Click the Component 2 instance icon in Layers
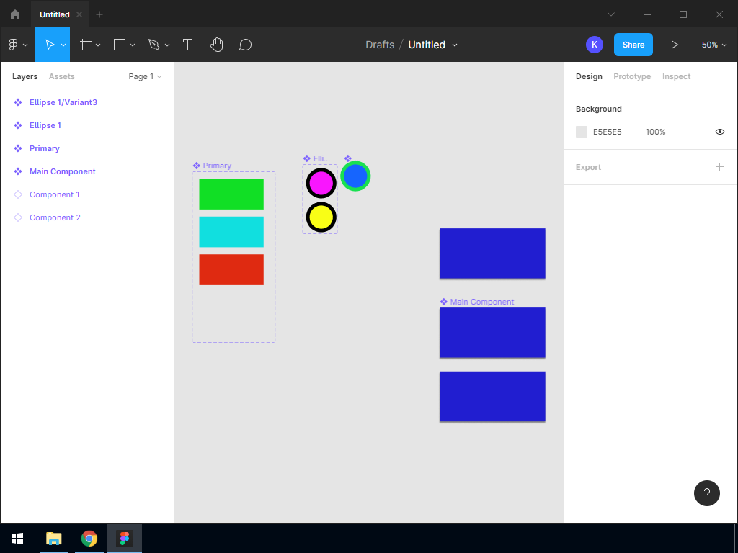Viewport: 738px width, 553px height. click(x=18, y=217)
